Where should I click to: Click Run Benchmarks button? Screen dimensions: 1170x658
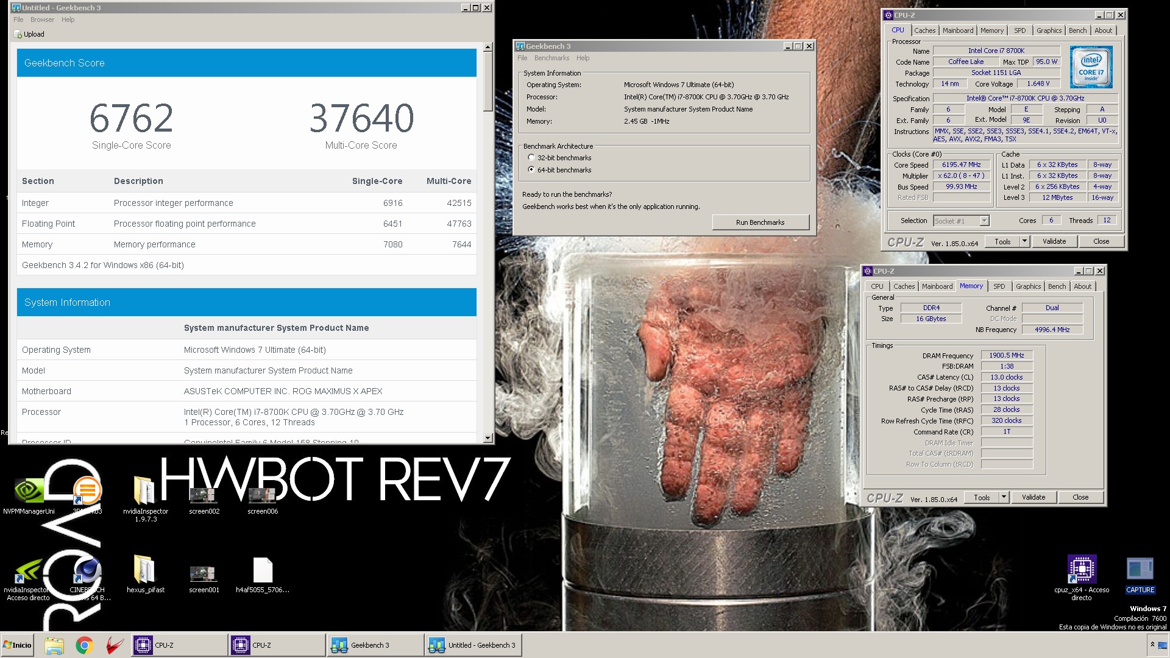[760, 222]
